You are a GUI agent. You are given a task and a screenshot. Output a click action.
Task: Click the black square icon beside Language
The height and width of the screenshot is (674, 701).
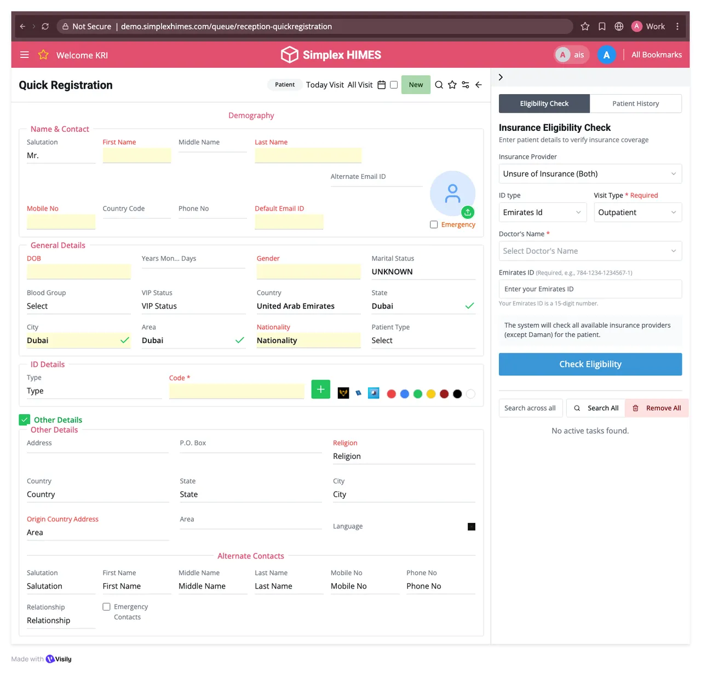tap(472, 527)
